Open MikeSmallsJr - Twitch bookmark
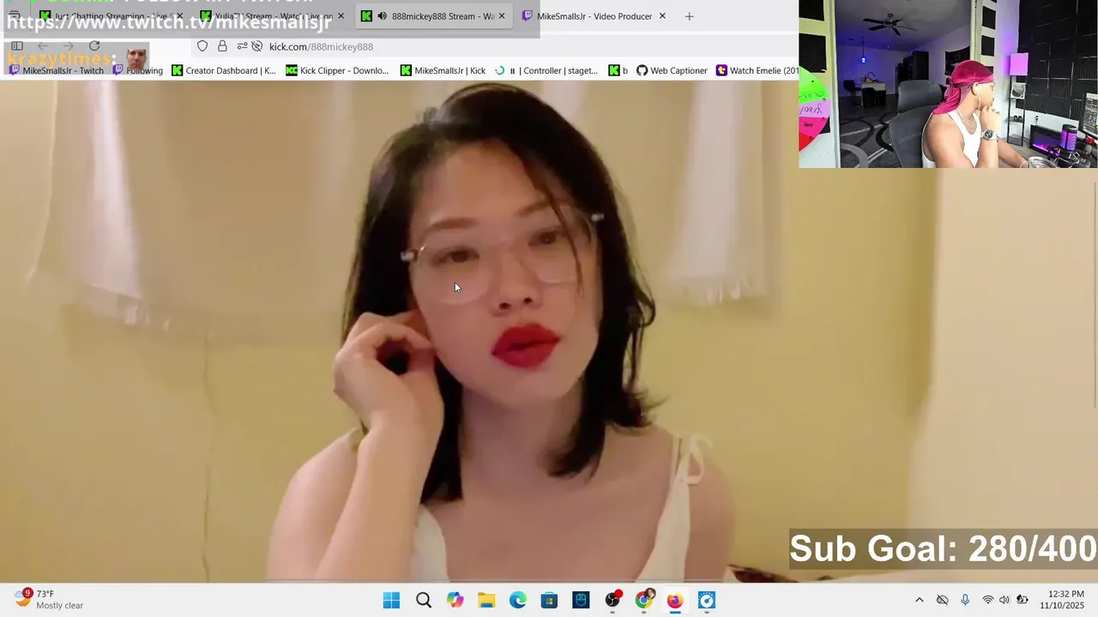The width and height of the screenshot is (1098, 617). tap(56, 70)
